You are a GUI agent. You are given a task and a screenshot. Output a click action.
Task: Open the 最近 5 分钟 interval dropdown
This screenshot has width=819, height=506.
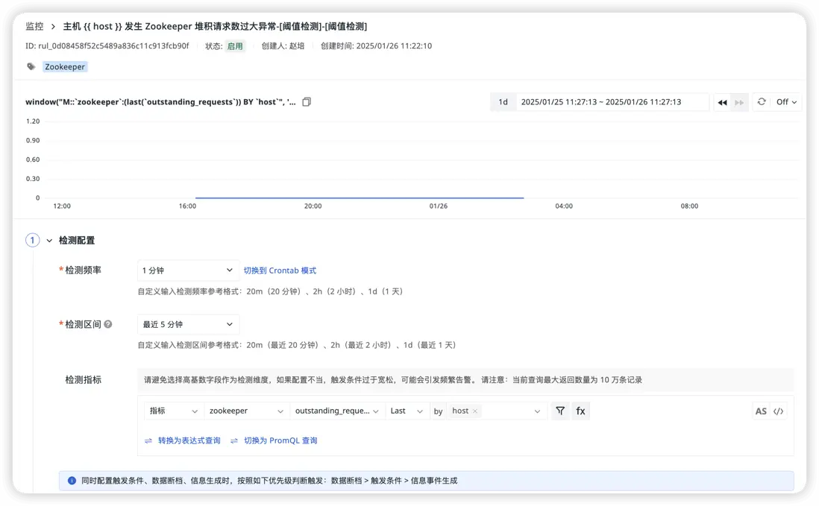tap(187, 324)
